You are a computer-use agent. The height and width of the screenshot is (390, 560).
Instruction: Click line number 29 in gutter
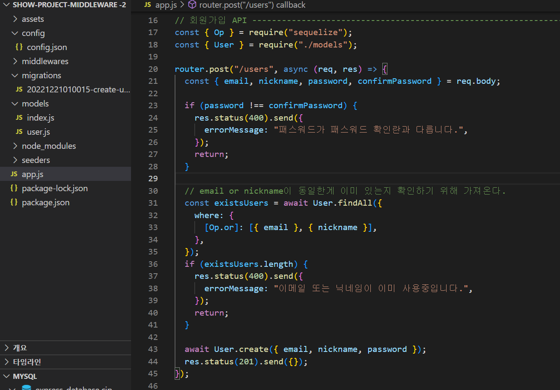(153, 178)
